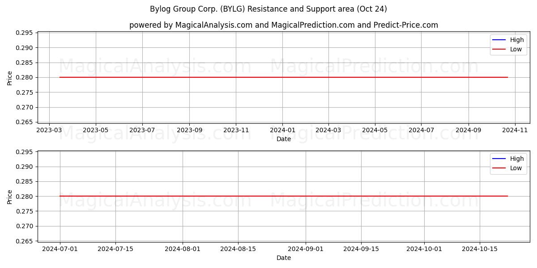
Task: Click the '2024-09' tick label
Action: click(x=469, y=130)
